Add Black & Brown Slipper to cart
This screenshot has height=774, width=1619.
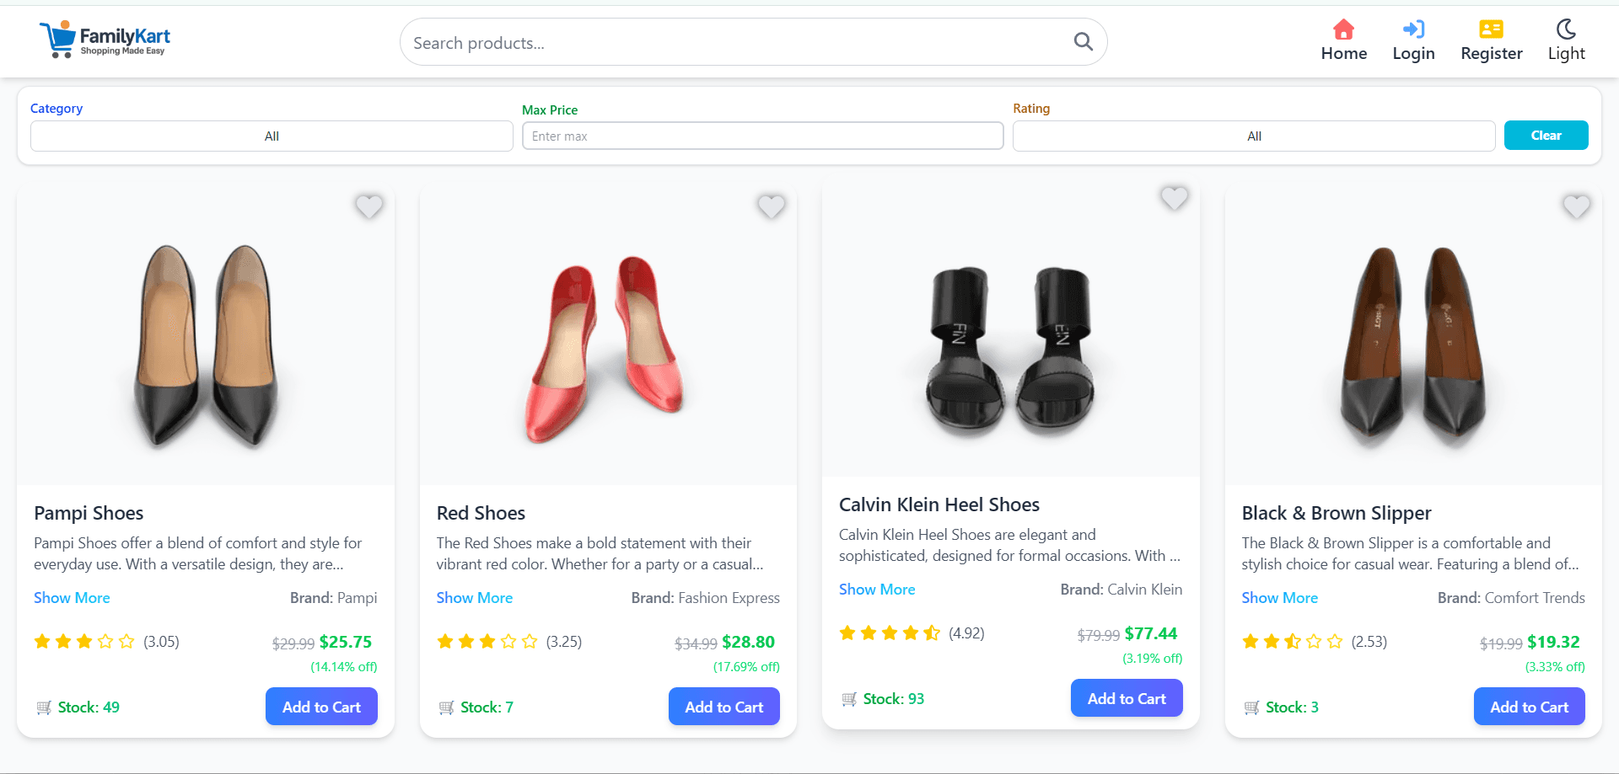point(1529,707)
